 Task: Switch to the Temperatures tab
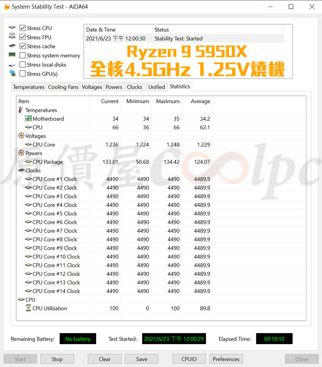click(29, 87)
